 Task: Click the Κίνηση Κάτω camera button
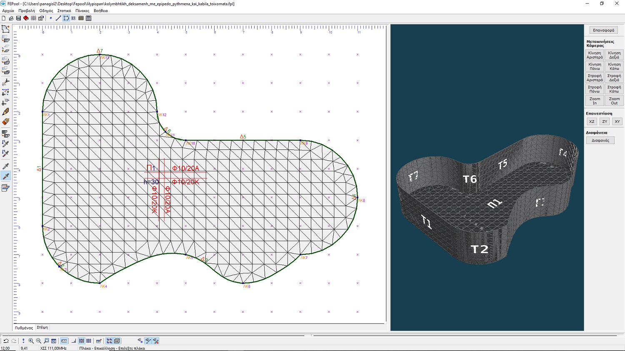614,67
